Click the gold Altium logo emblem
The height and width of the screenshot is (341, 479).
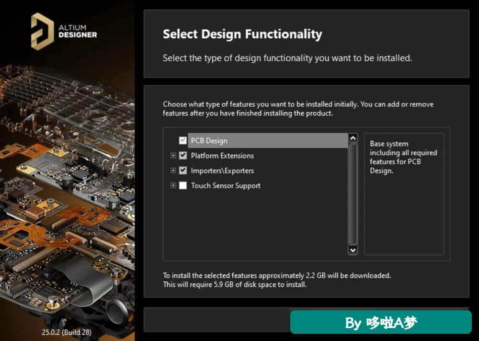[42, 31]
